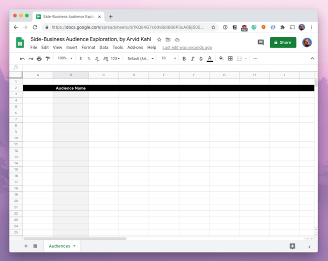Add a new sheet with plus button

click(x=26, y=246)
